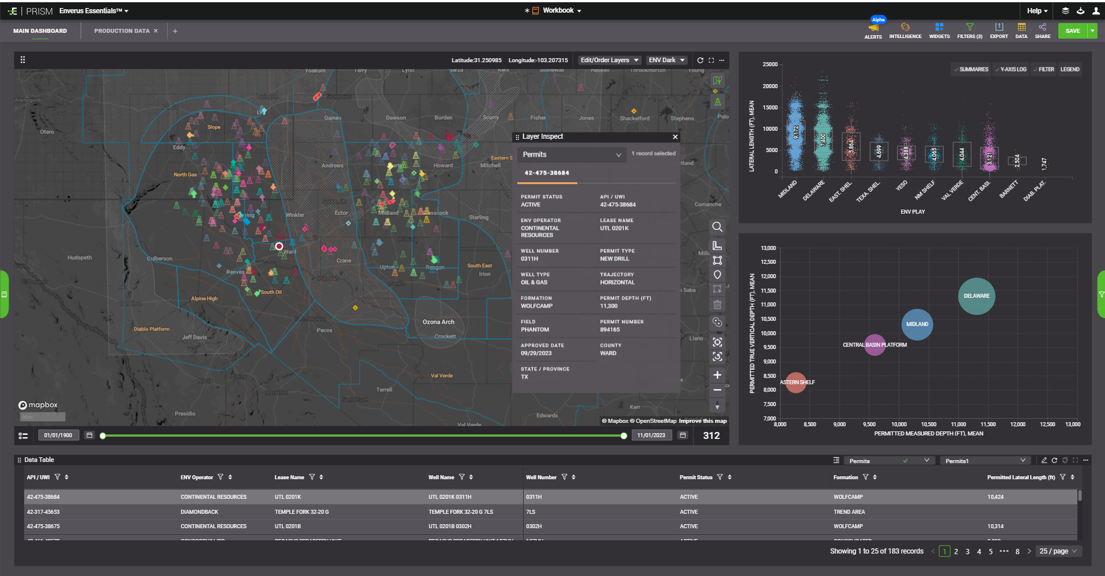
Task: Click the green Save button
Action: coord(1072,31)
